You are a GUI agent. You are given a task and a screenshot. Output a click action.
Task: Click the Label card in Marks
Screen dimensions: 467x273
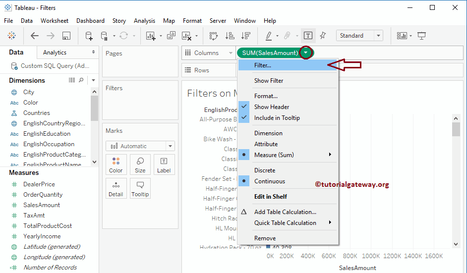164,164
